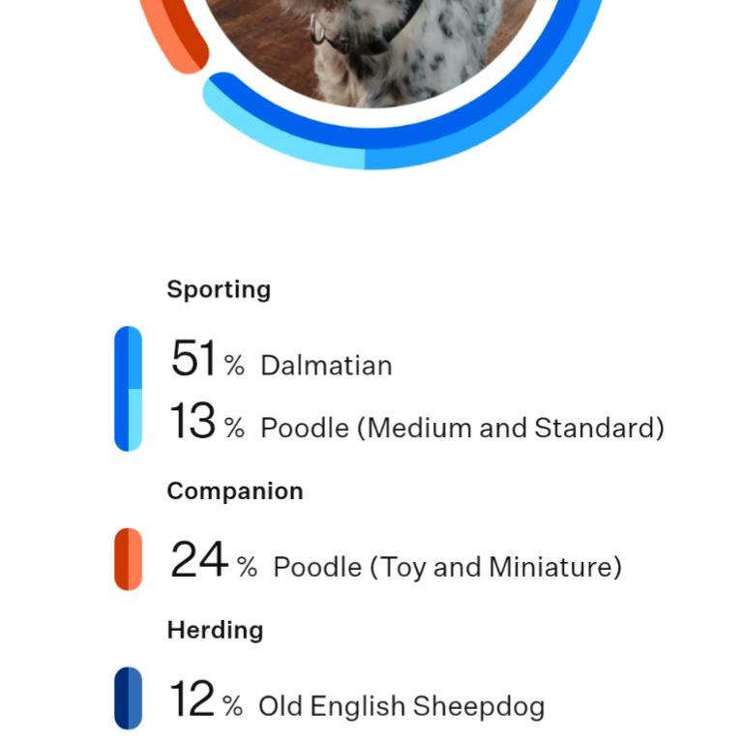Click the orange Companion group color pill
Image resolution: width=742 pixels, height=742 pixels.
click(128, 559)
